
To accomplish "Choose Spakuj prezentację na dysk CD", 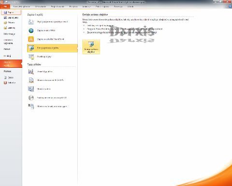I will pyautogui.click(x=52, y=98).
